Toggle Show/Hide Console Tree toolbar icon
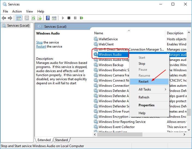The height and width of the screenshot is (149, 192). [19, 18]
